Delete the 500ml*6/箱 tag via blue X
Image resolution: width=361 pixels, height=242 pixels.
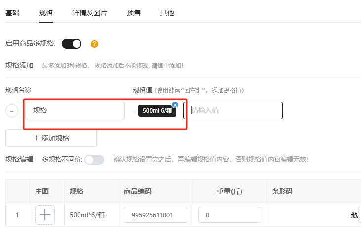175,104
